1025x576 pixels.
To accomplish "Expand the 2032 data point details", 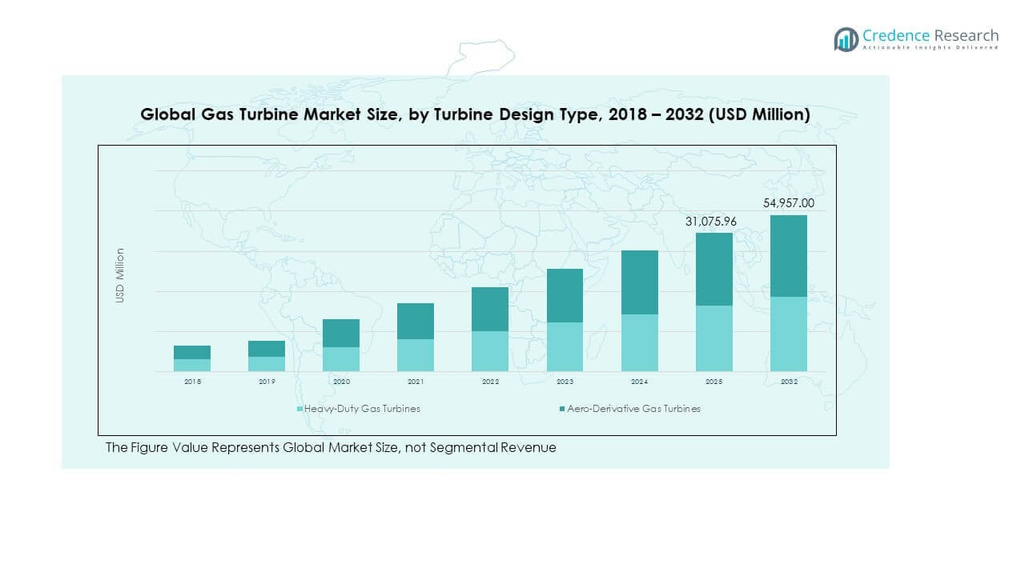I will coord(789,292).
